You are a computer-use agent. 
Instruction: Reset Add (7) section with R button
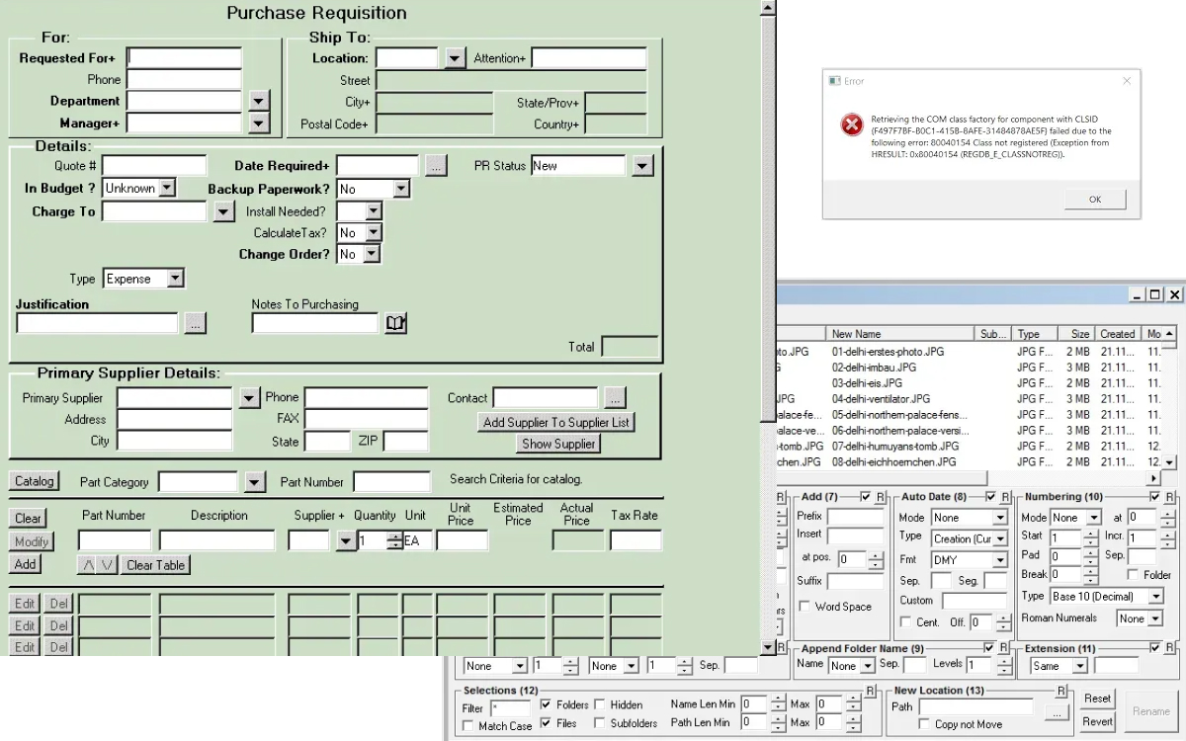pyautogui.click(x=881, y=497)
